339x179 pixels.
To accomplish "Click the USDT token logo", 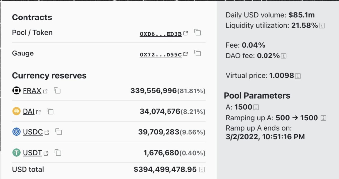I will click(16, 153).
